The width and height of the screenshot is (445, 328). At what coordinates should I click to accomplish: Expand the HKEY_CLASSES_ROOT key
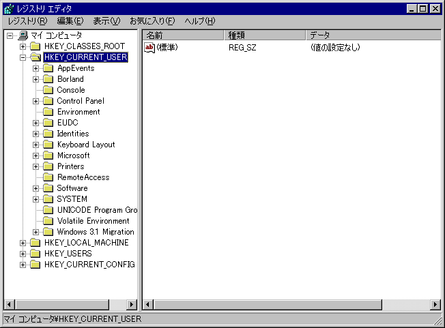(23, 46)
